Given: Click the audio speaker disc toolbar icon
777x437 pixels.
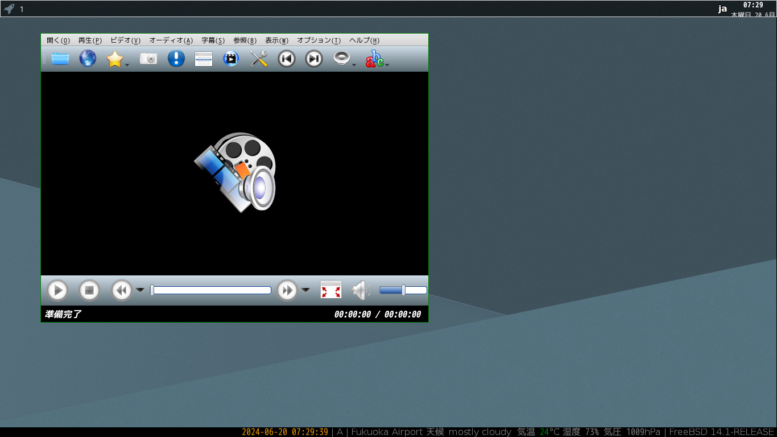Looking at the screenshot, I should pos(341,59).
